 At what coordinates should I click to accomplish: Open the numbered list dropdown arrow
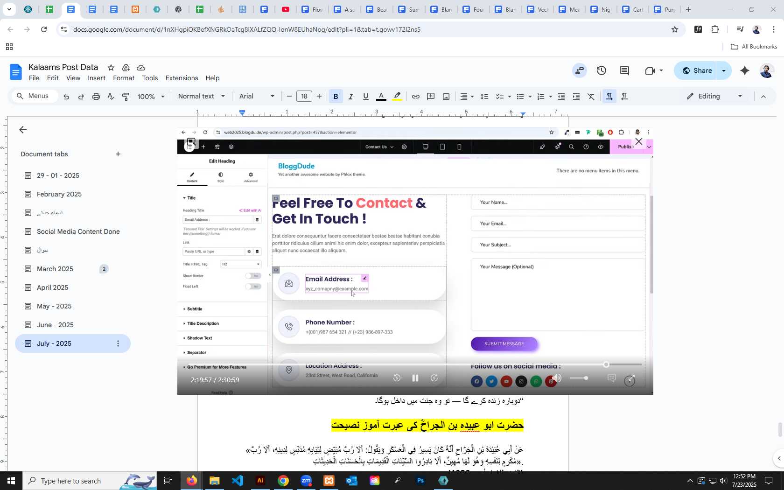click(551, 97)
